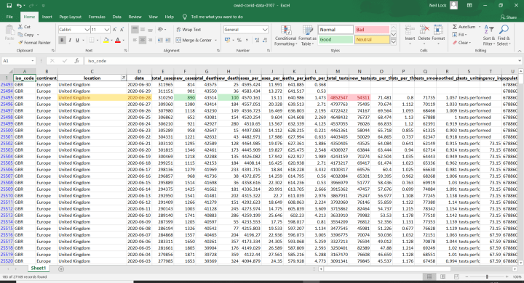This screenshot has width=524, height=283.
Task: Click the Comma Style icon
Action: point(247,40)
